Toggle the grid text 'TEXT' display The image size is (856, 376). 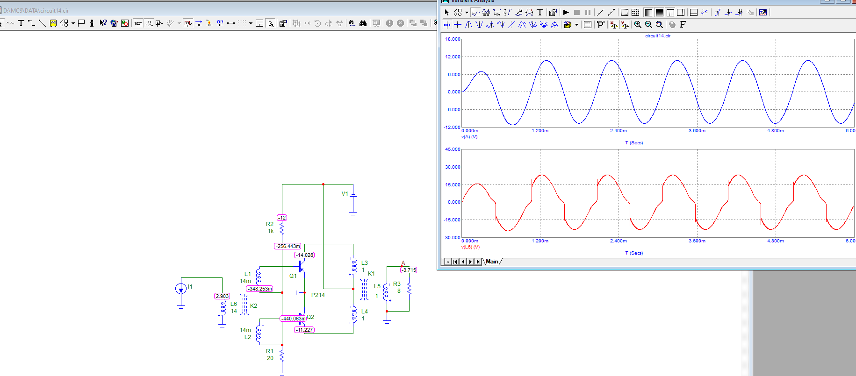coord(138,23)
